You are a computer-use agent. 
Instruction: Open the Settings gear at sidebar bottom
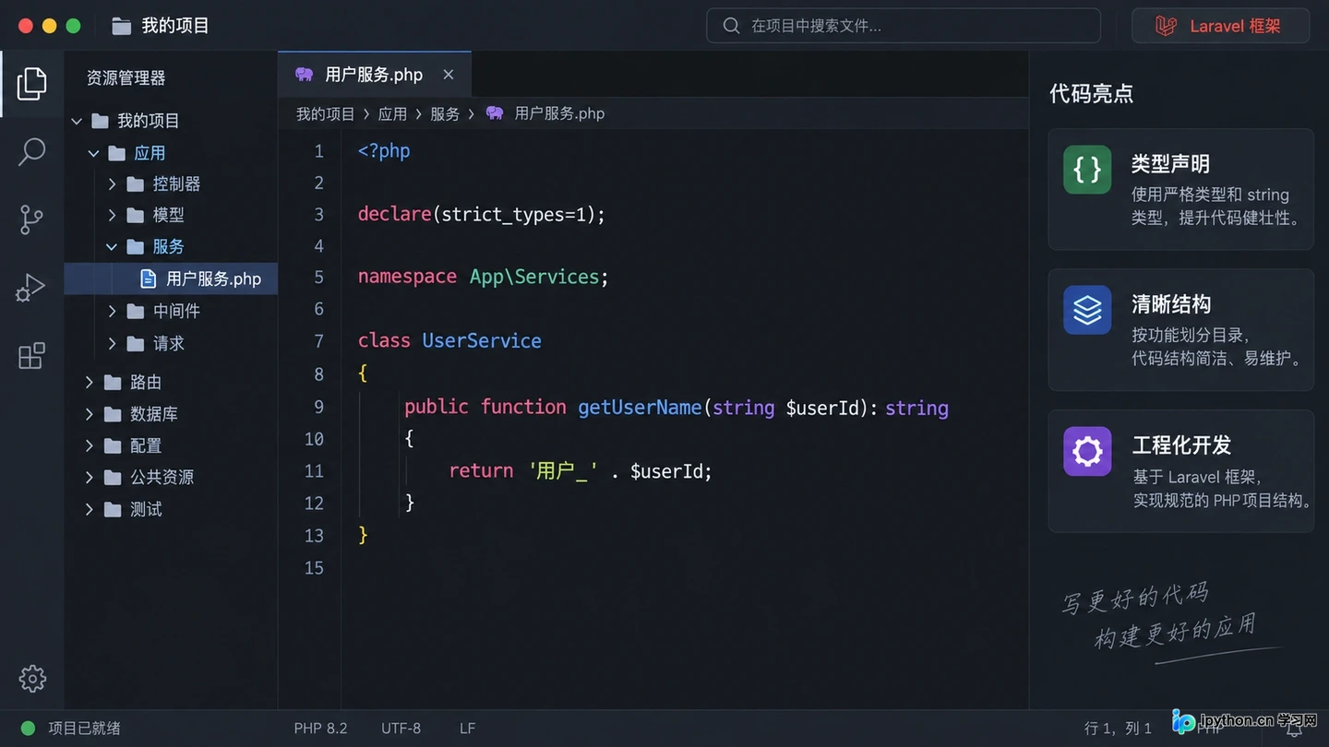(x=32, y=679)
